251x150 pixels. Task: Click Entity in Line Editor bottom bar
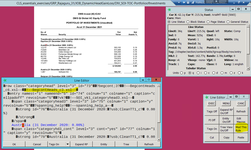tap(104, 144)
